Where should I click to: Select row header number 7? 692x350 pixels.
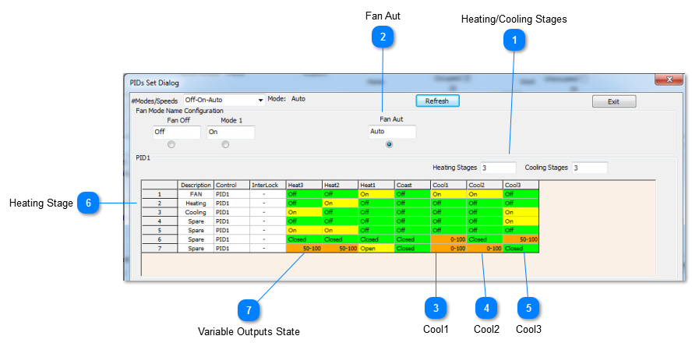pyautogui.click(x=160, y=249)
